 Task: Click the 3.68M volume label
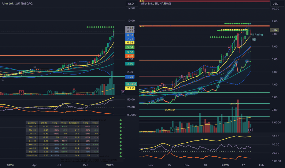[131, 84]
